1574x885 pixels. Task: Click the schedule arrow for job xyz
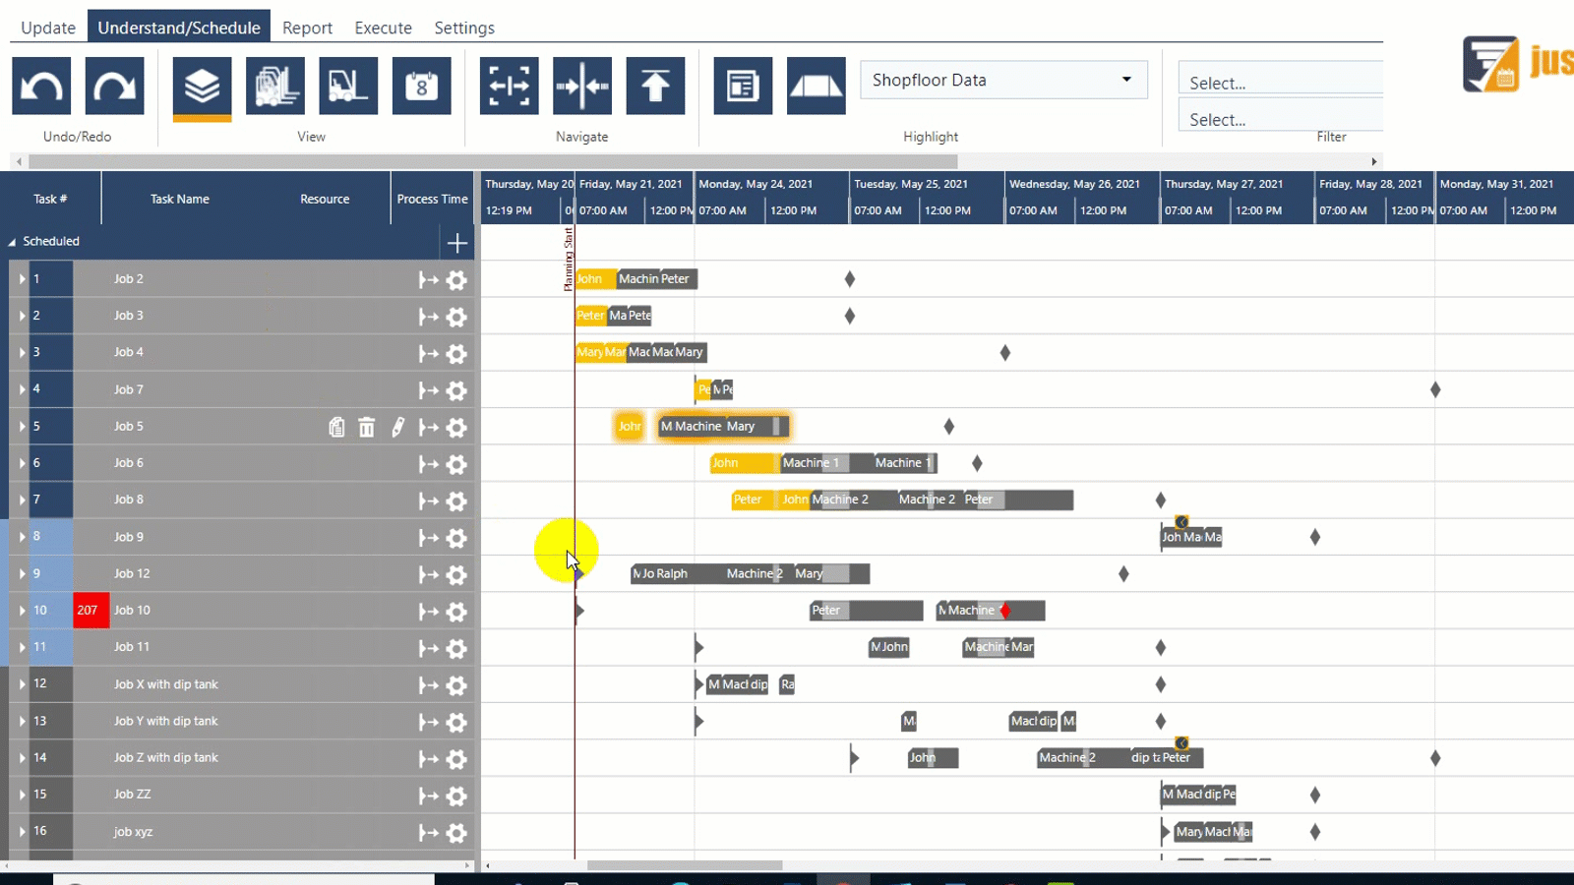click(428, 833)
